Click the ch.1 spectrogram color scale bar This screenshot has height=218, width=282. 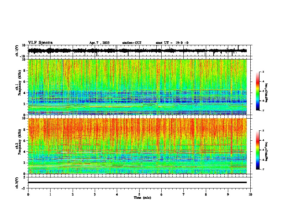tap(257, 91)
